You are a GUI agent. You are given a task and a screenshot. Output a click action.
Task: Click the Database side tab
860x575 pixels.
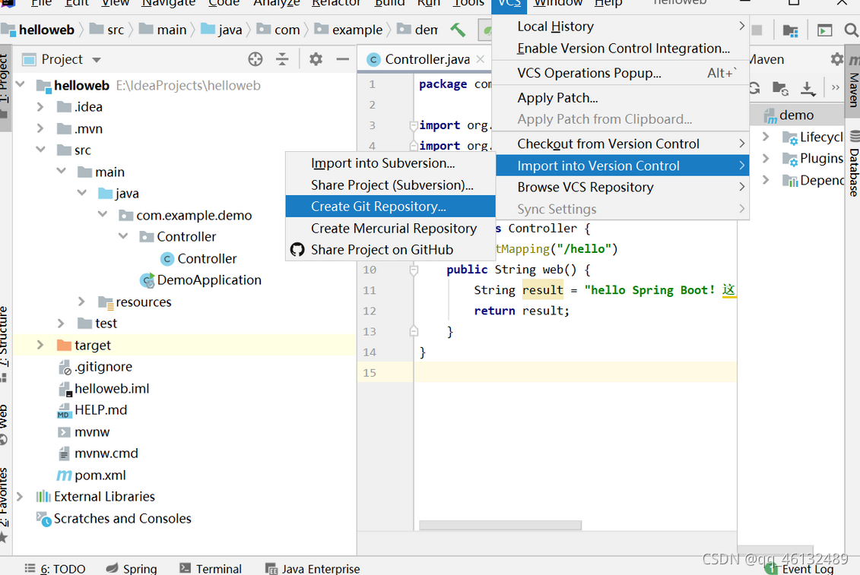(853, 163)
